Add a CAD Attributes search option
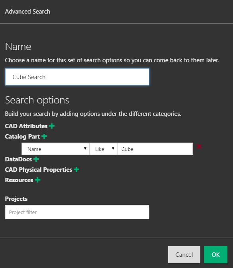 [x=52, y=126]
